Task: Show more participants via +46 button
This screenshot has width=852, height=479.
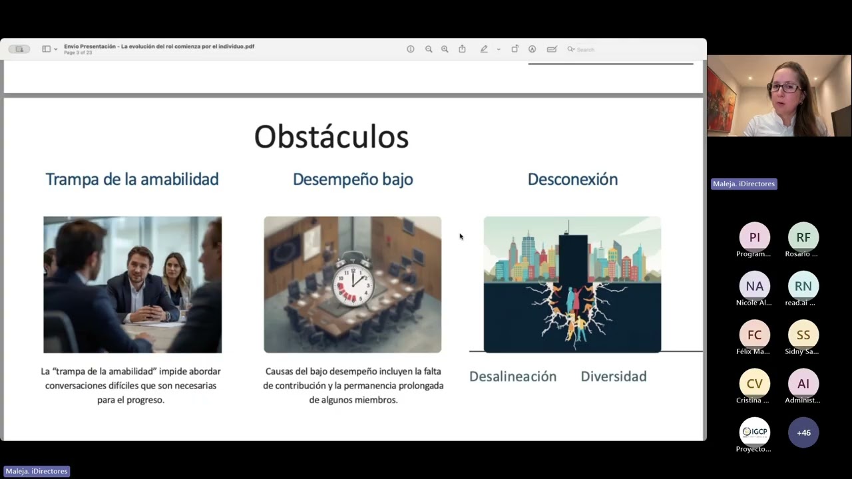Action: [x=803, y=432]
